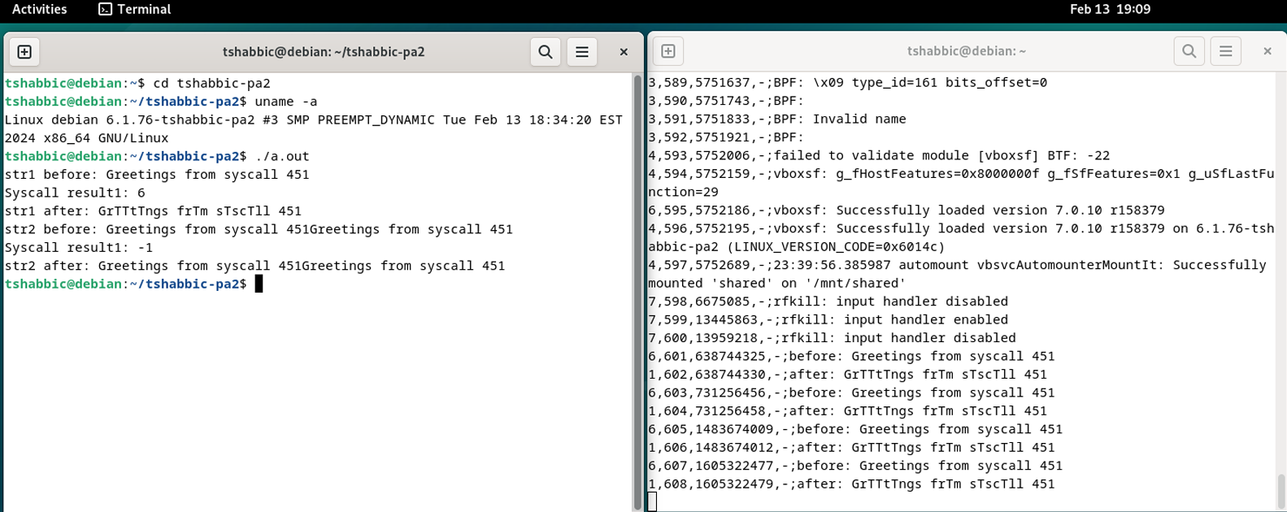Click the right terminal's scrollbar thumb

tap(1281, 492)
